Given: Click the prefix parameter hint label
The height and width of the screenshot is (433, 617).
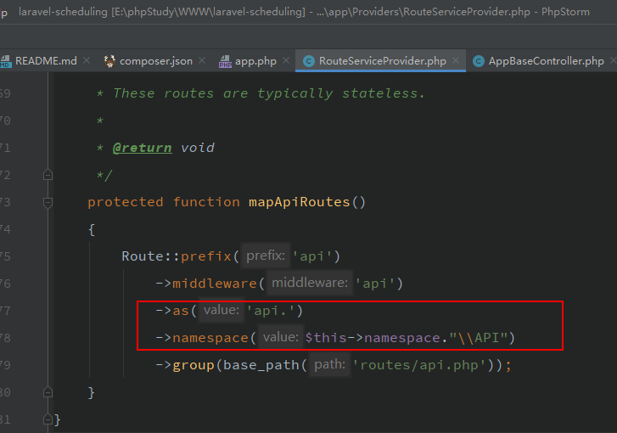Looking at the screenshot, I should pyautogui.click(x=265, y=256).
